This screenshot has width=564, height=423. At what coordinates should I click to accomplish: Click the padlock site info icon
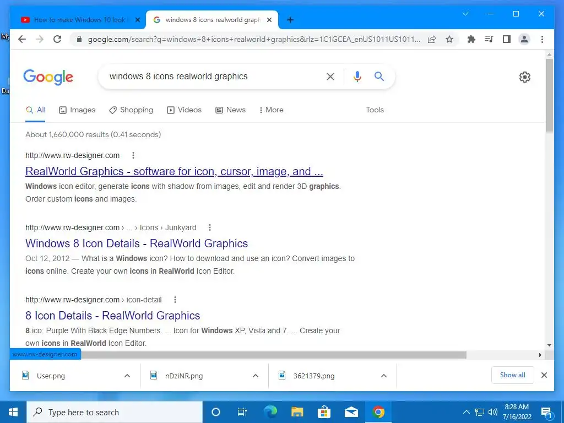coord(79,39)
